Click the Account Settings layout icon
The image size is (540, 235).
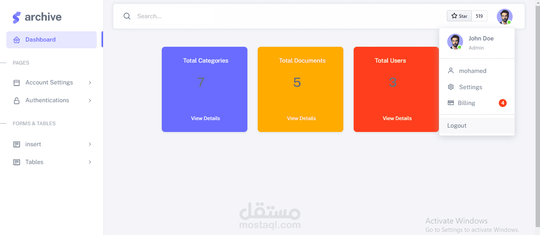click(17, 83)
